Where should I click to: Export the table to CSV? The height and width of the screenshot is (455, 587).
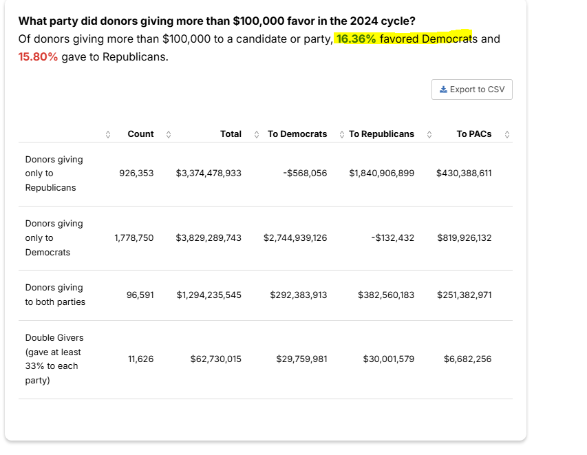tap(471, 89)
